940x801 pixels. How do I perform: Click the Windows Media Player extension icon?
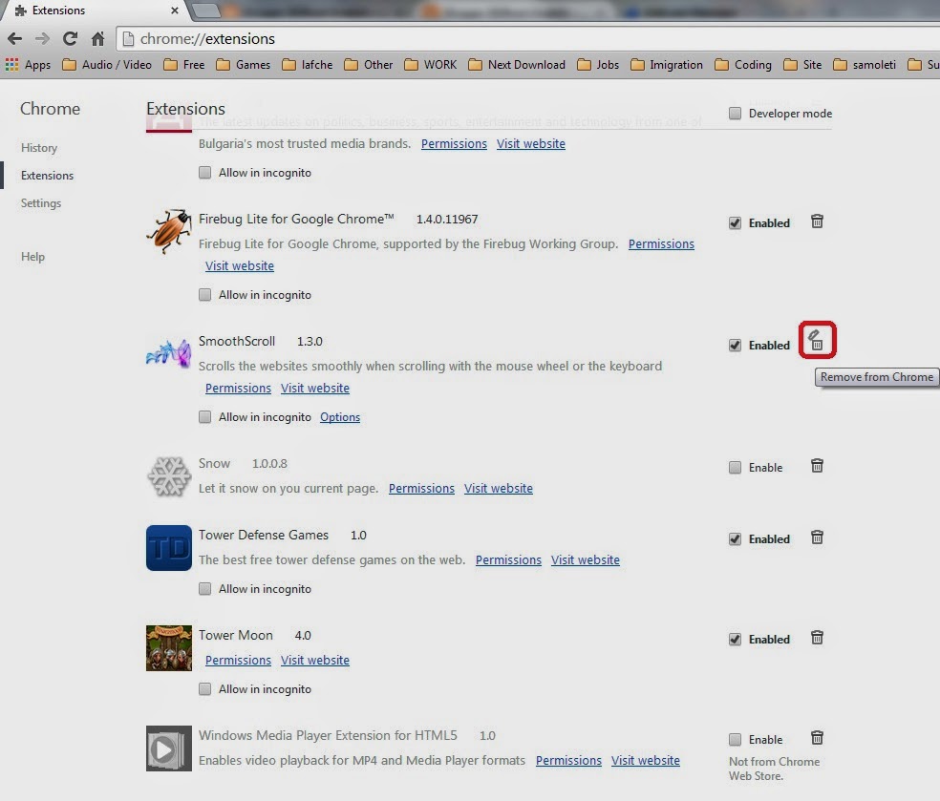coord(168,748)
